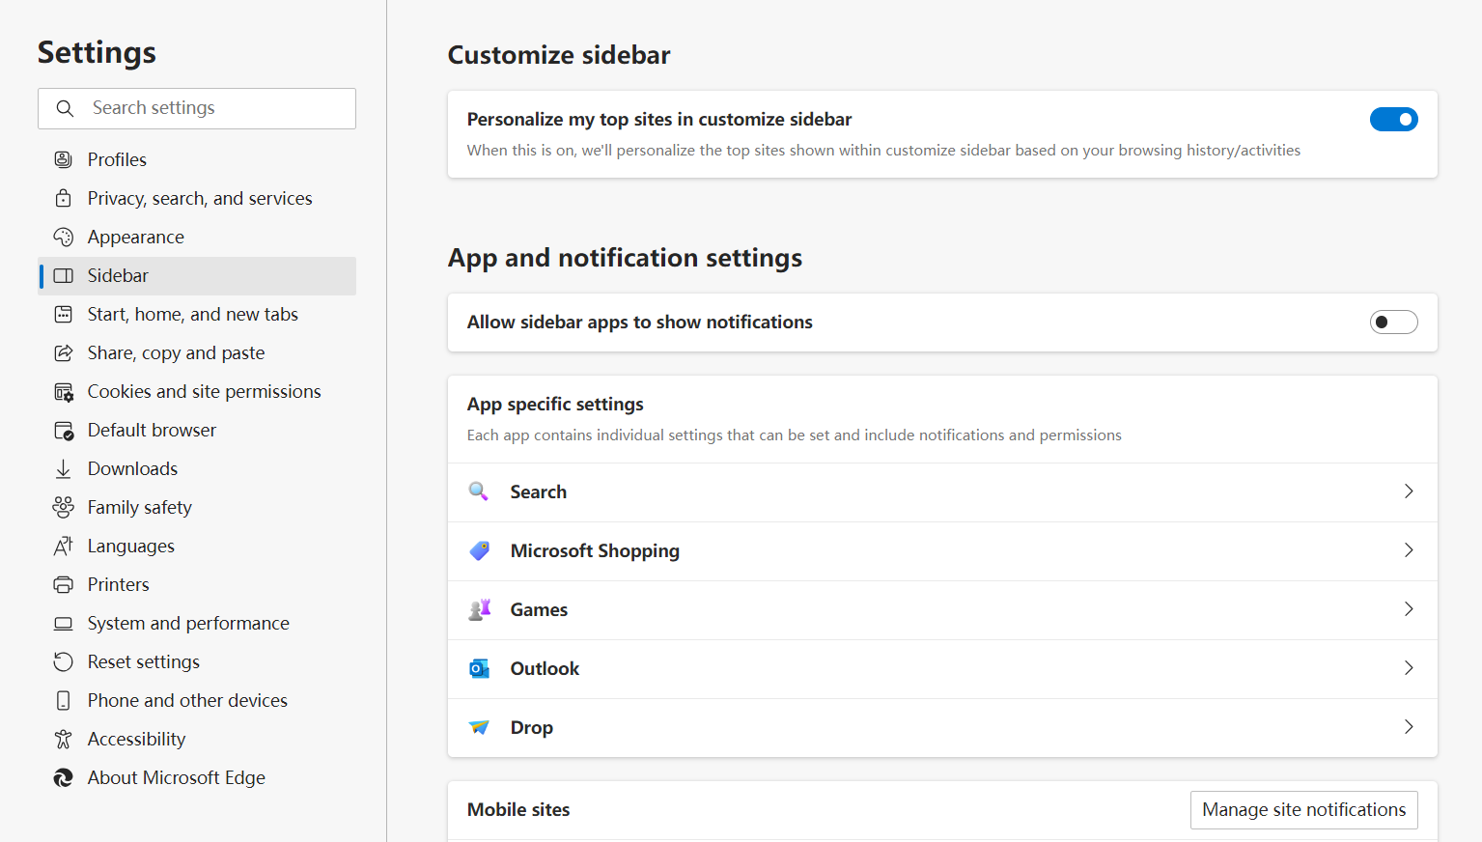Open Languages settings
Image resolution: width=1482 pixels, height=842 pixels.
click(197, 546)
